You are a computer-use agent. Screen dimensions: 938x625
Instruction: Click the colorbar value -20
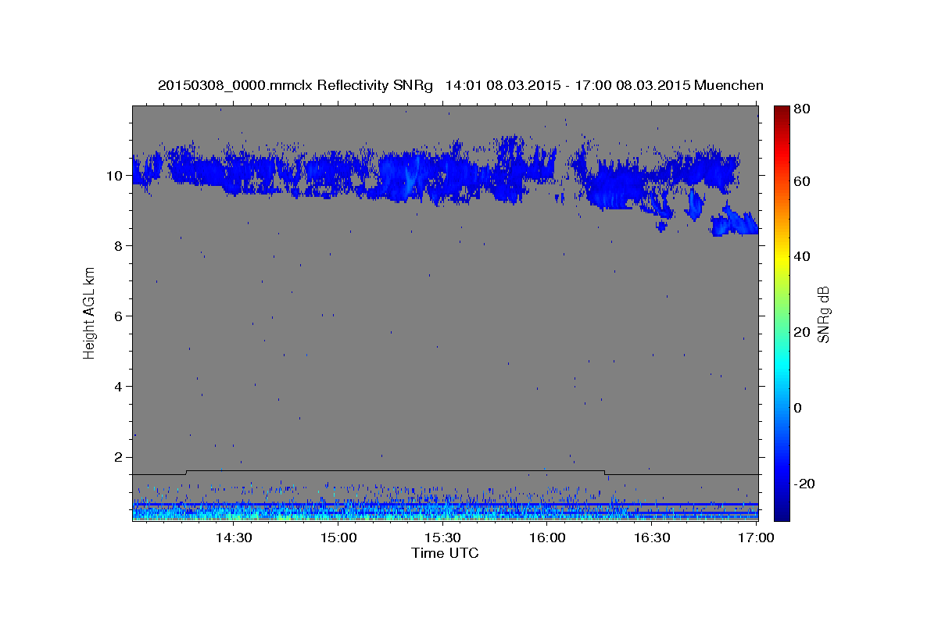(804, 484)
